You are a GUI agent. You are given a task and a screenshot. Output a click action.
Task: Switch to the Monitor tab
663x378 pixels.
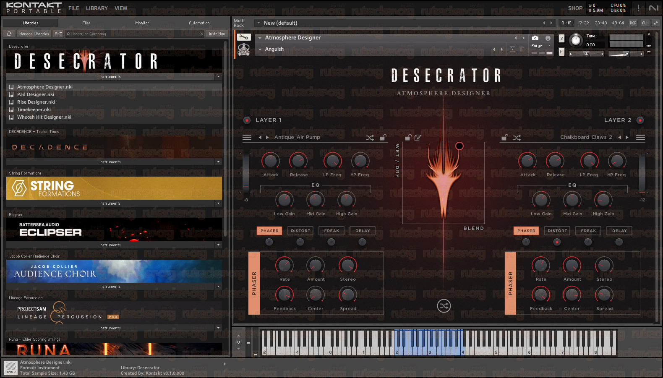142,23
